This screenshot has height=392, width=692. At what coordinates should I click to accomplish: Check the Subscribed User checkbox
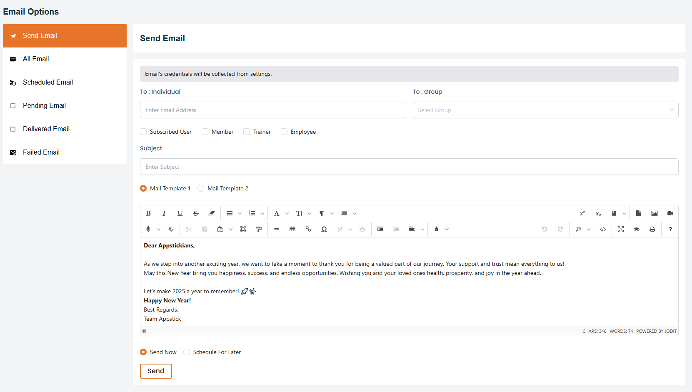click(144, 132)
